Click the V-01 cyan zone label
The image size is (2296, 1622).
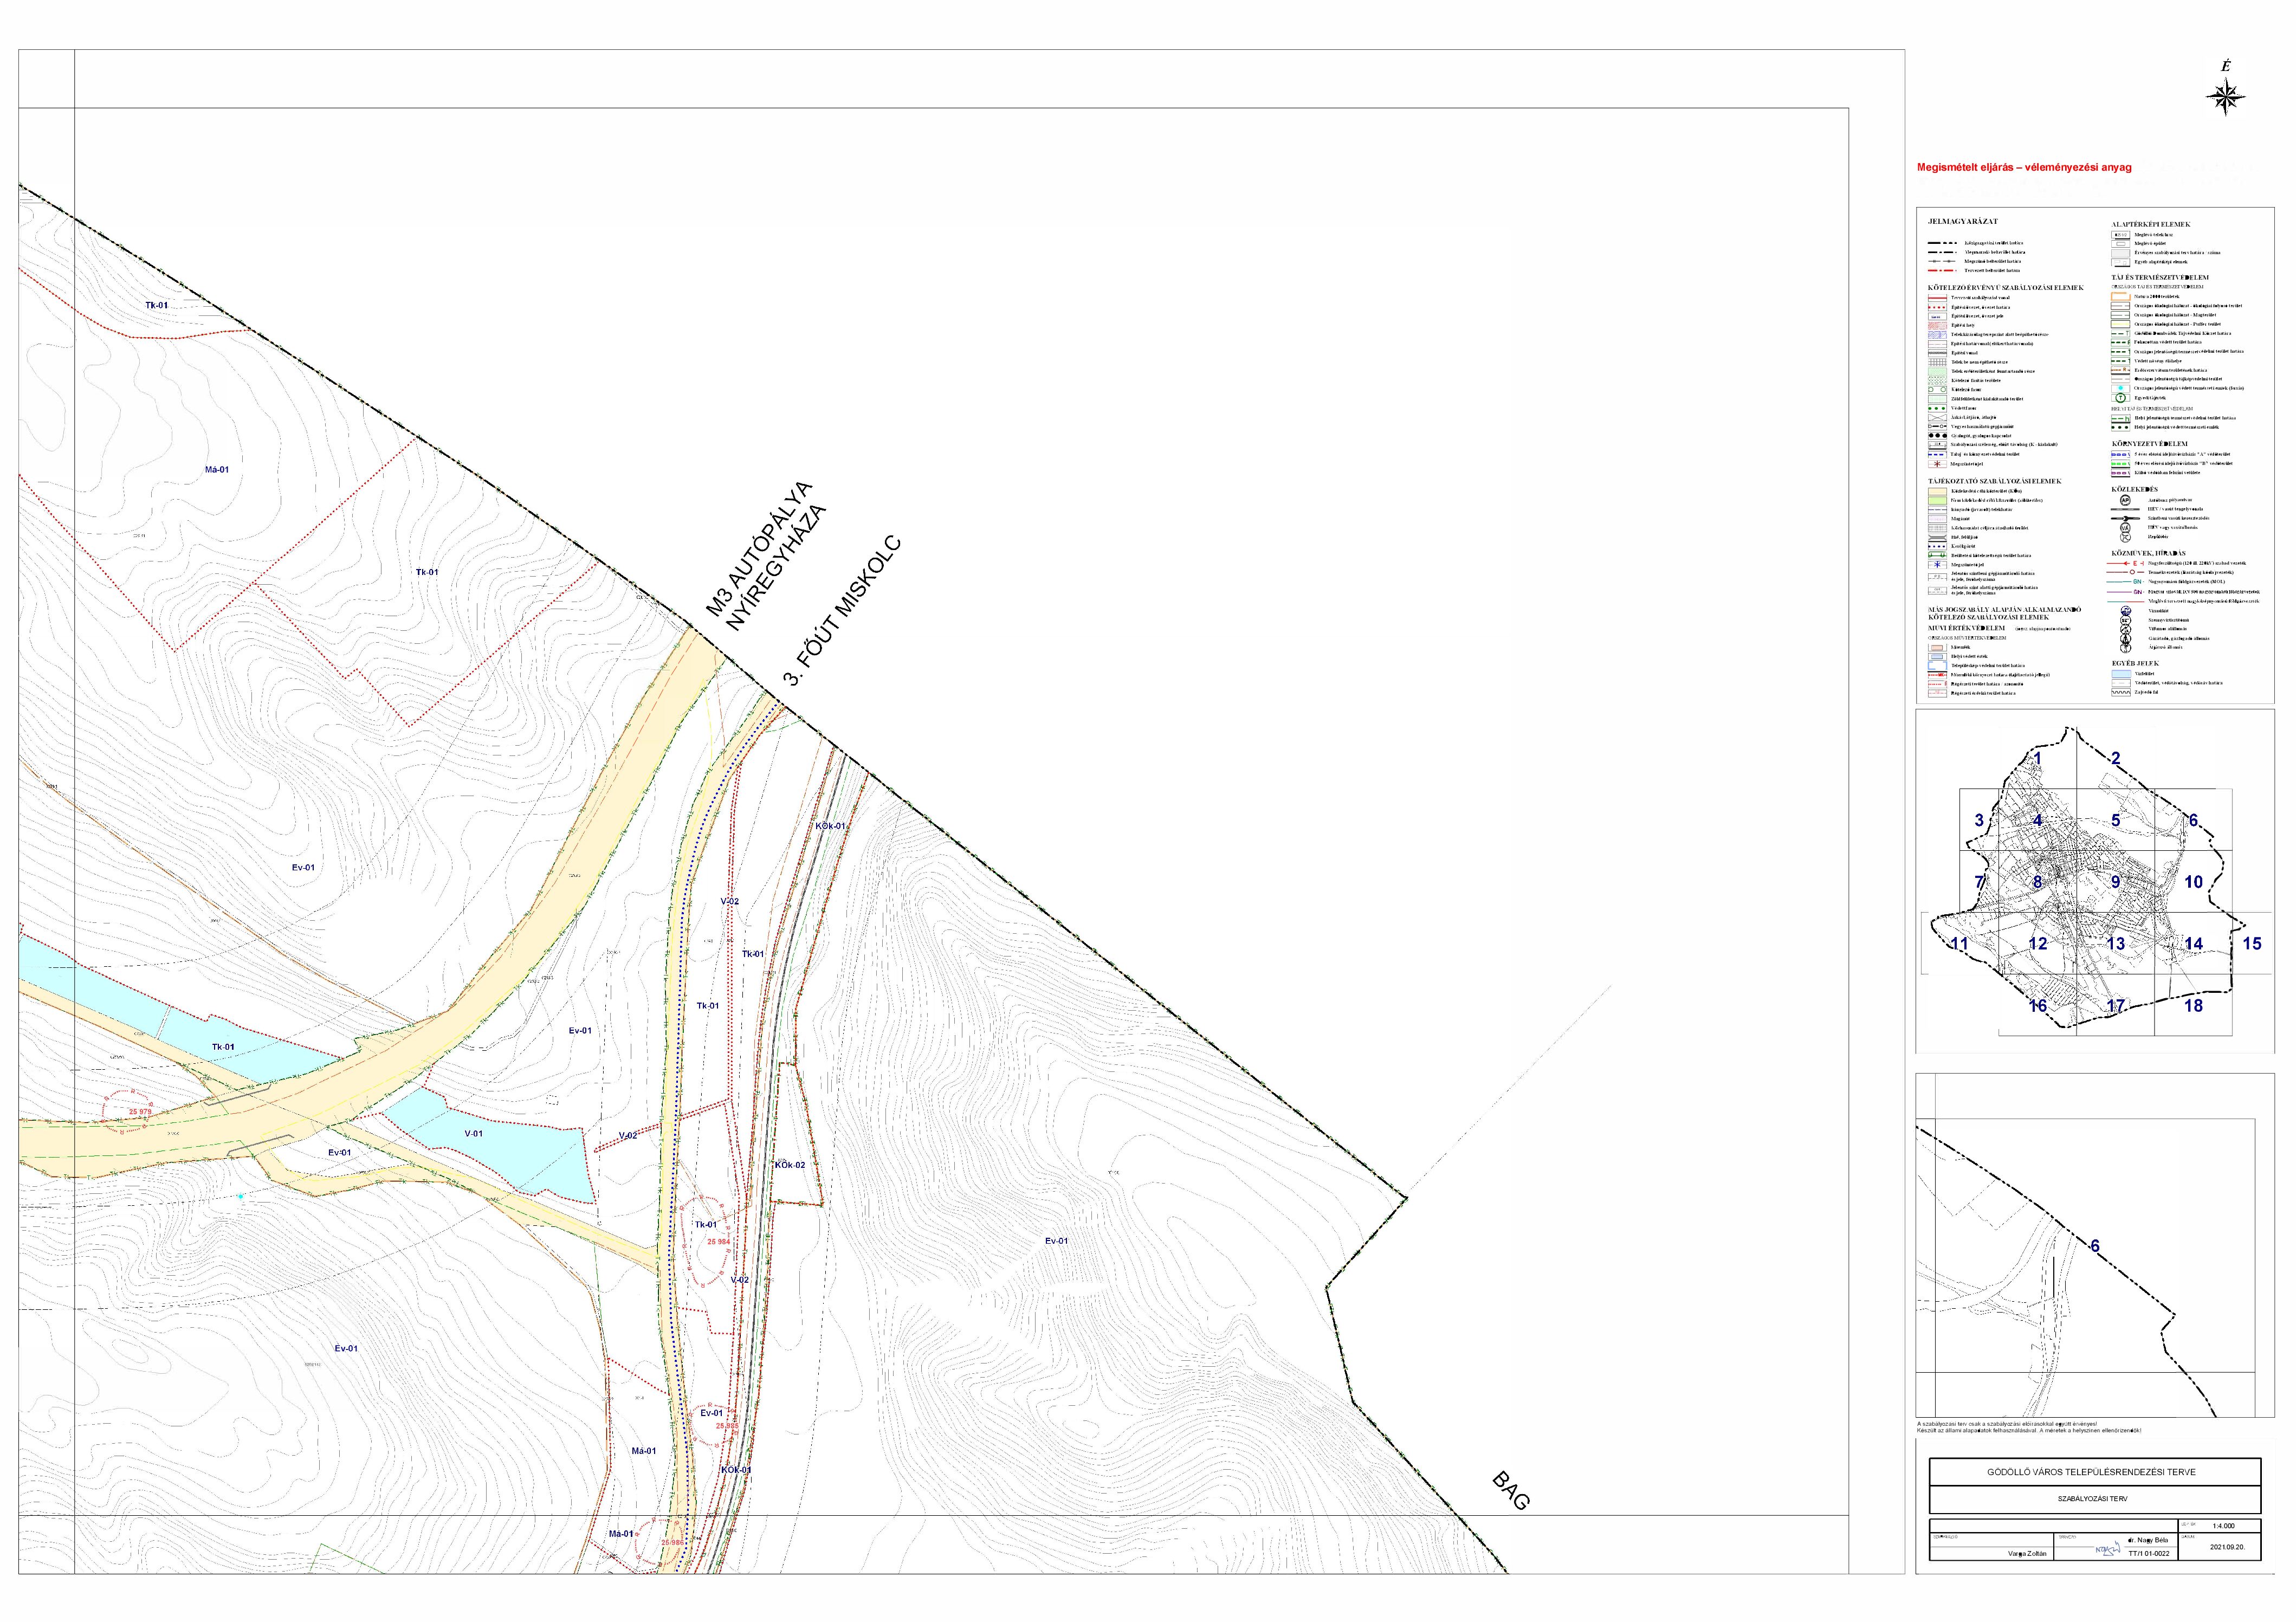473,1134
